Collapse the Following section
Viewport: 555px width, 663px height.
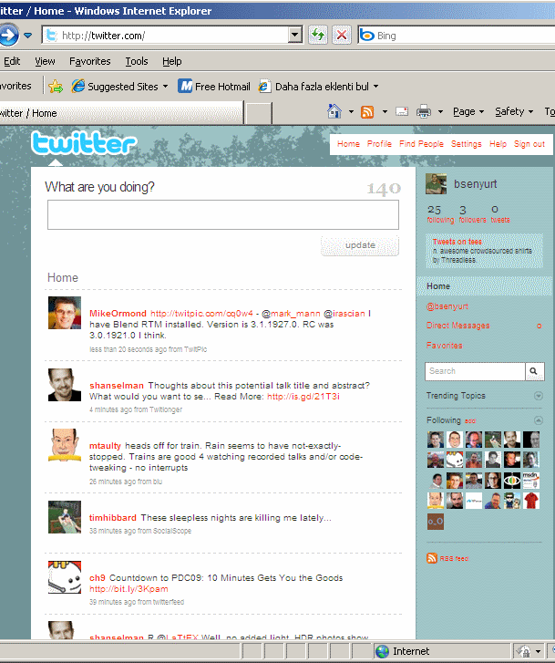[538, 420]
